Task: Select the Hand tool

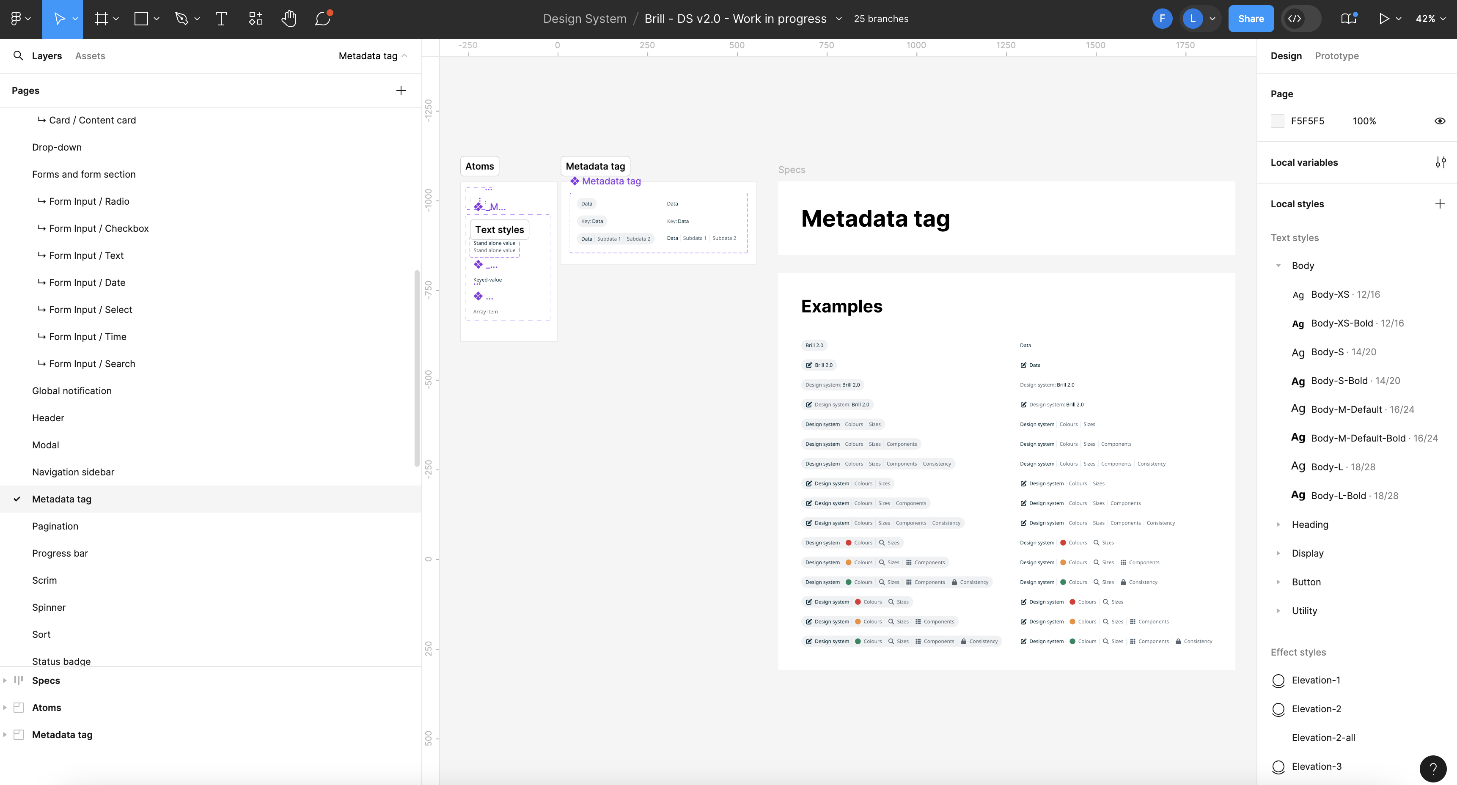Action: coord(289,19)
